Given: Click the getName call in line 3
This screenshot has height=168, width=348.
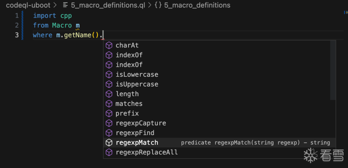Looking at the screenshot, I should click(x=78, y=35).
